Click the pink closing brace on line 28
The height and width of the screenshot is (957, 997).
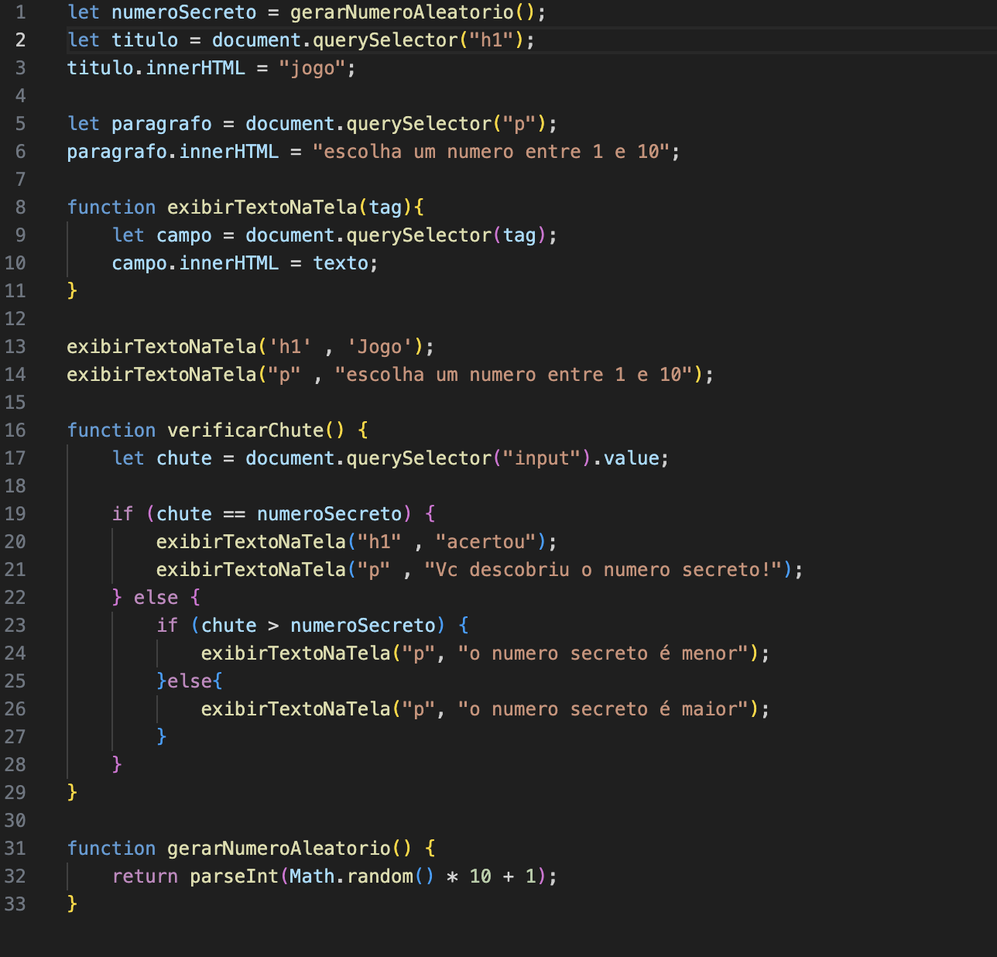[117, 764]
